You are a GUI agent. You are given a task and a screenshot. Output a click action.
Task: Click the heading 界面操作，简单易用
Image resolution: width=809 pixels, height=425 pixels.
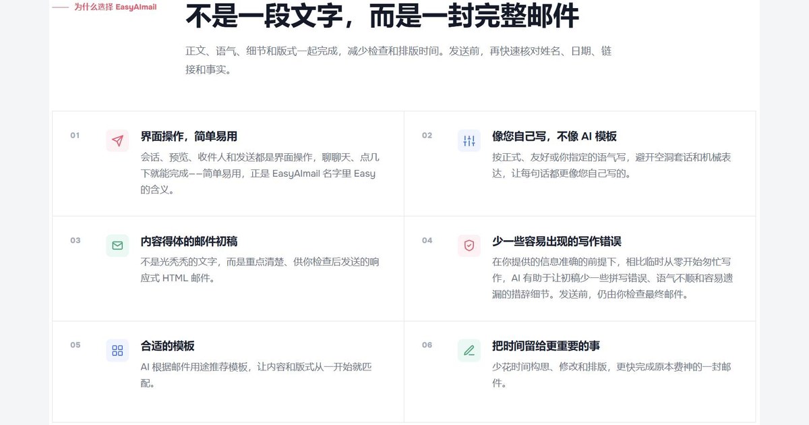[x=189, y=136]
